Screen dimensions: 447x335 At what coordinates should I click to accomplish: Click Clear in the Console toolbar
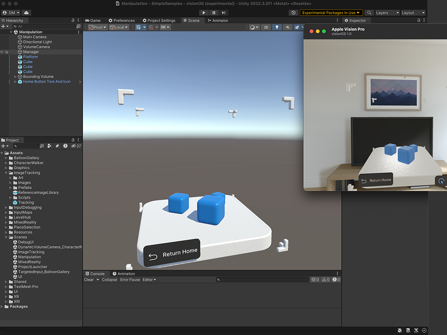coord(90,280)
